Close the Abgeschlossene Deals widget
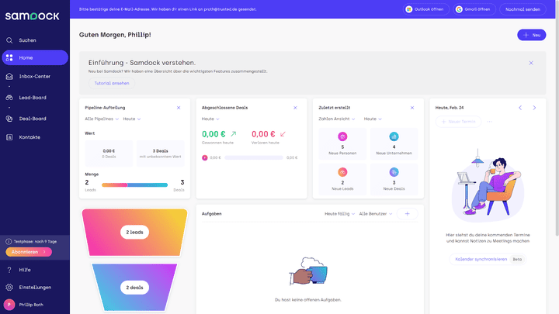This screenshot has height=314, width=559. (295, 108)
